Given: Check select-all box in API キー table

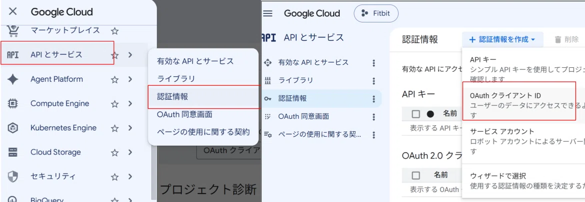Looking at the screenshot, I should point(416,114).
